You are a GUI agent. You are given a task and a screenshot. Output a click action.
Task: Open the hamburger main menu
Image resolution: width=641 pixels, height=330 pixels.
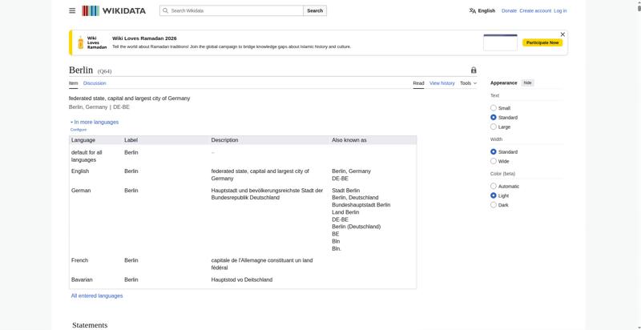click(72, 10)
